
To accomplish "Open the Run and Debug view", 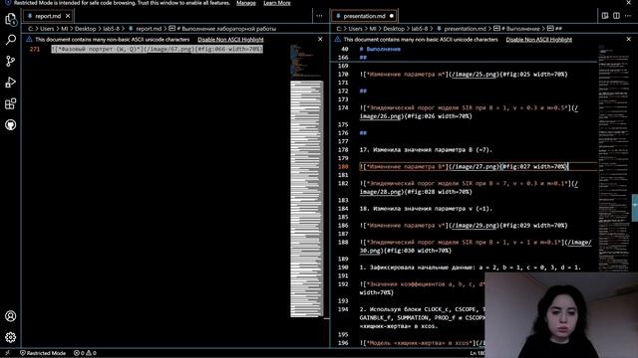I will (x=11, y=83).
